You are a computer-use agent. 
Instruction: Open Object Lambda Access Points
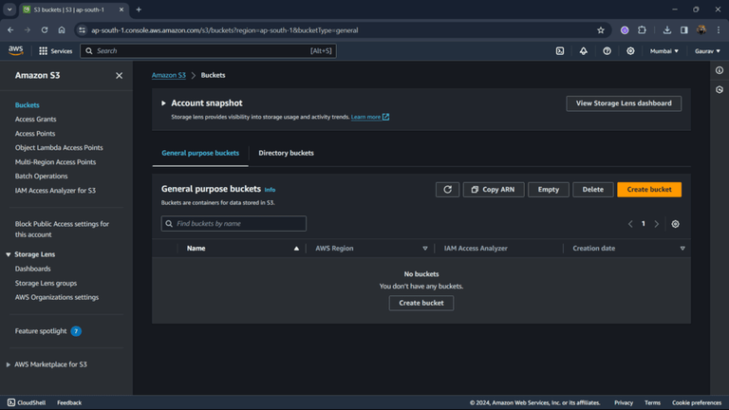59,148
